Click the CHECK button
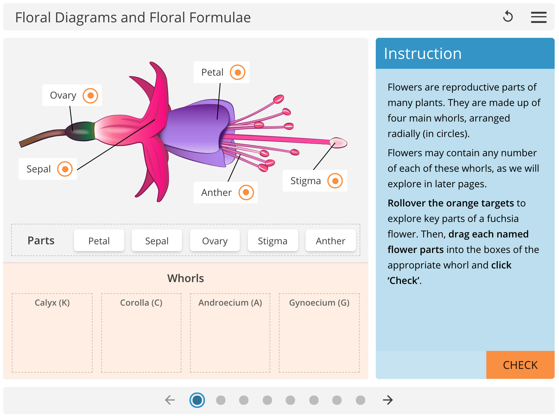Screen dimensions: 559x416 coord(520,365)
